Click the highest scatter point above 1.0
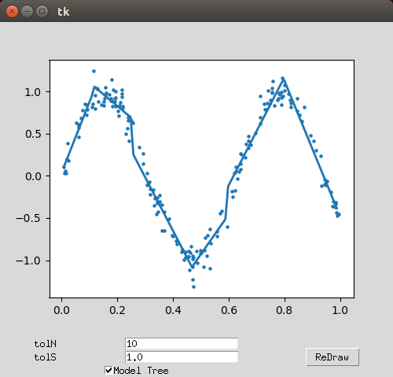Screen dimensions: 393x377 point(94,71)
